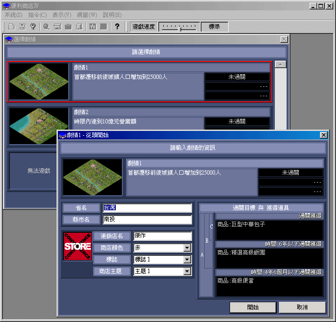Expand the 標誌 logo dropdown
The height and width of the screenshot is (322, 336).
click(187, 260)
